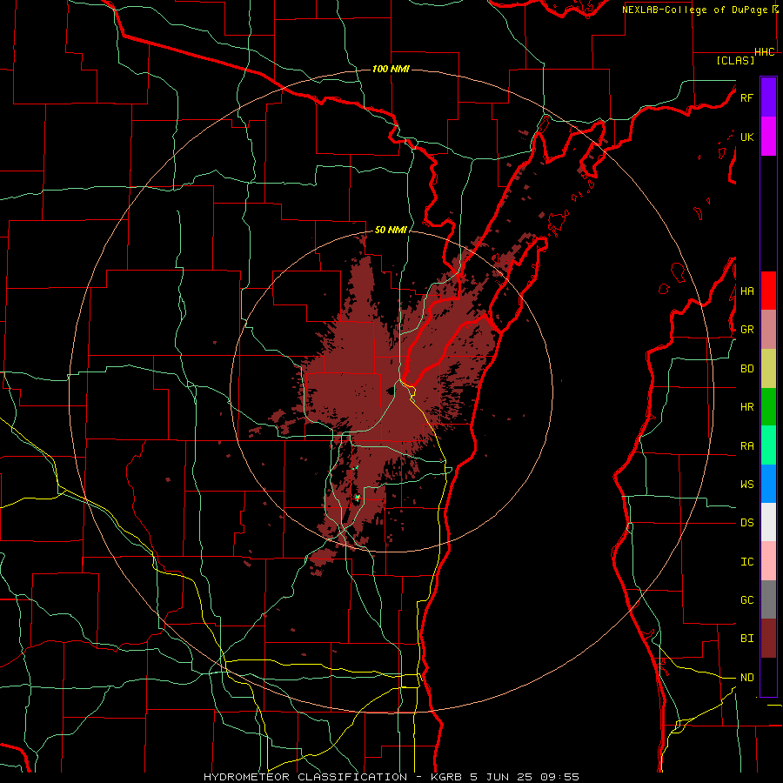Screen dimensions: 783x783
Task: Click the HR green legend swatch
Action: [x=768, y=406]
